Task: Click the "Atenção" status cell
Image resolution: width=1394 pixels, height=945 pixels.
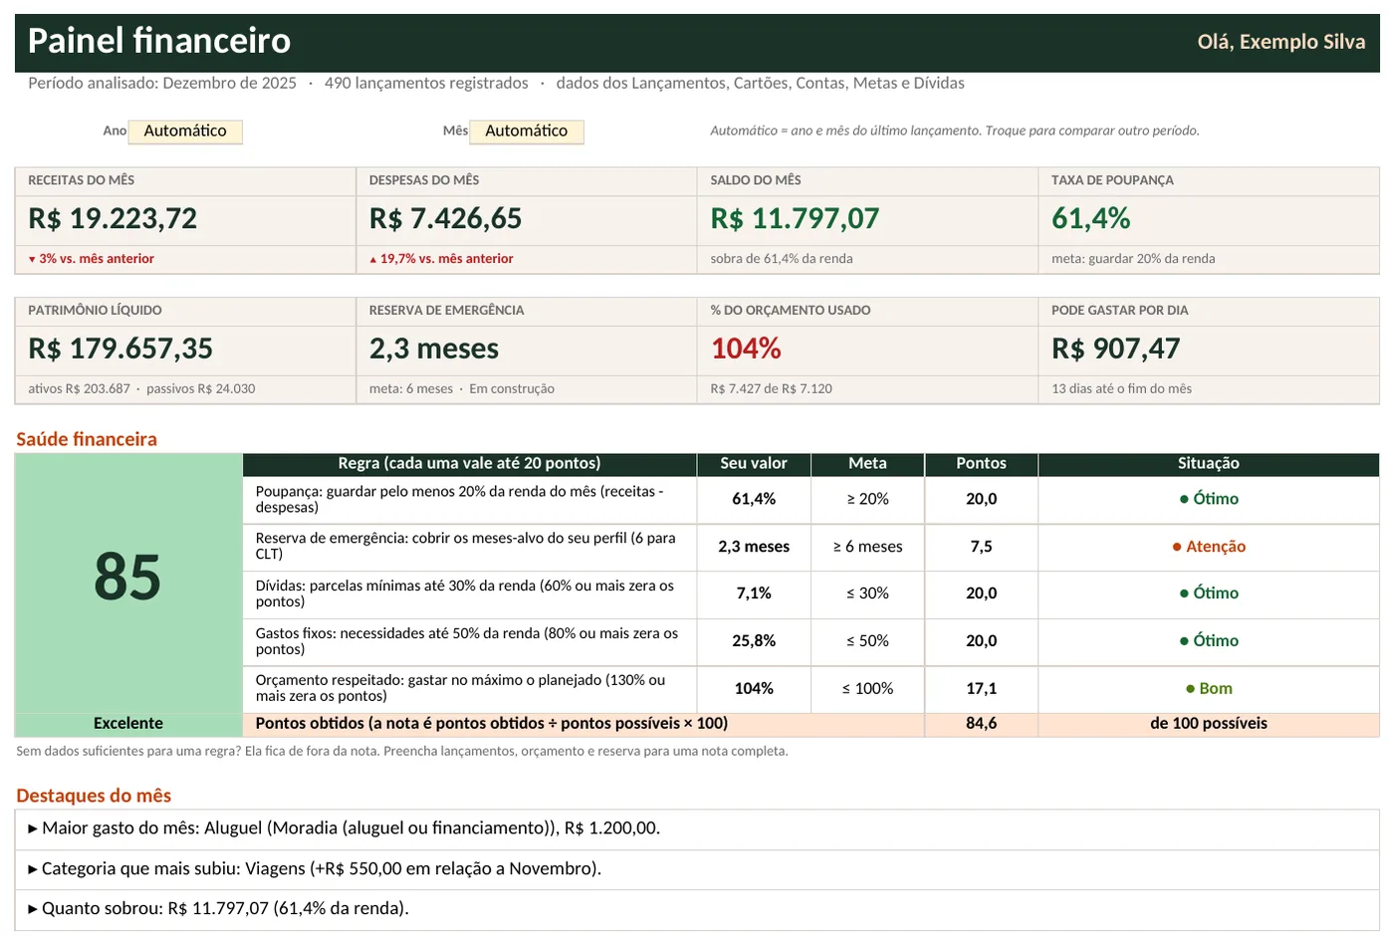Action: coord(1209,547)
